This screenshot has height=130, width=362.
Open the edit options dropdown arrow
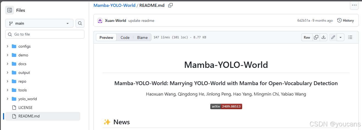(341, 37)
